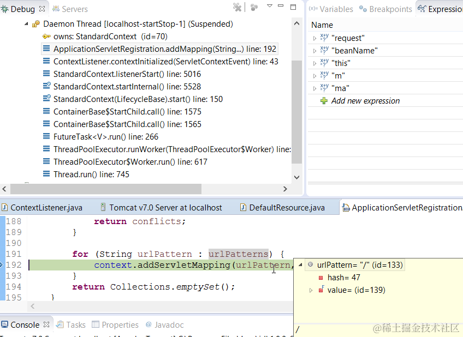The image size is (463, 337).
Task: Click context.addServletMapping on line 192
Action: (162, 265)
